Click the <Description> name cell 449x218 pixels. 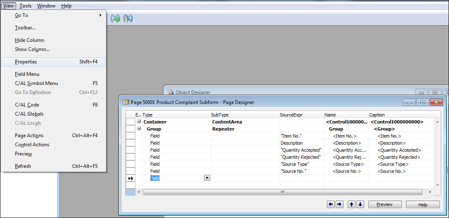[x=346, y=143]
